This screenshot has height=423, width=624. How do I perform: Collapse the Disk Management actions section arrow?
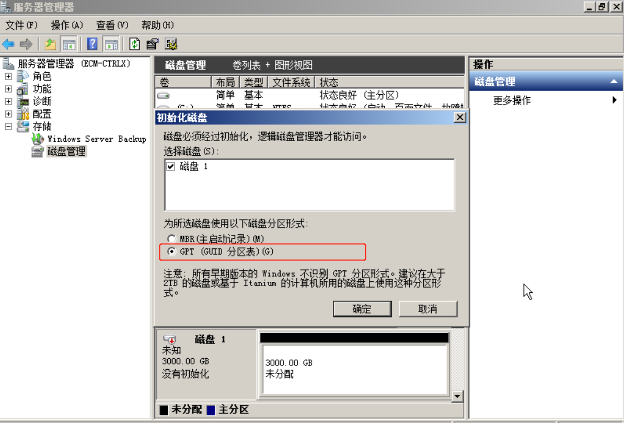[x=614, y=81]
